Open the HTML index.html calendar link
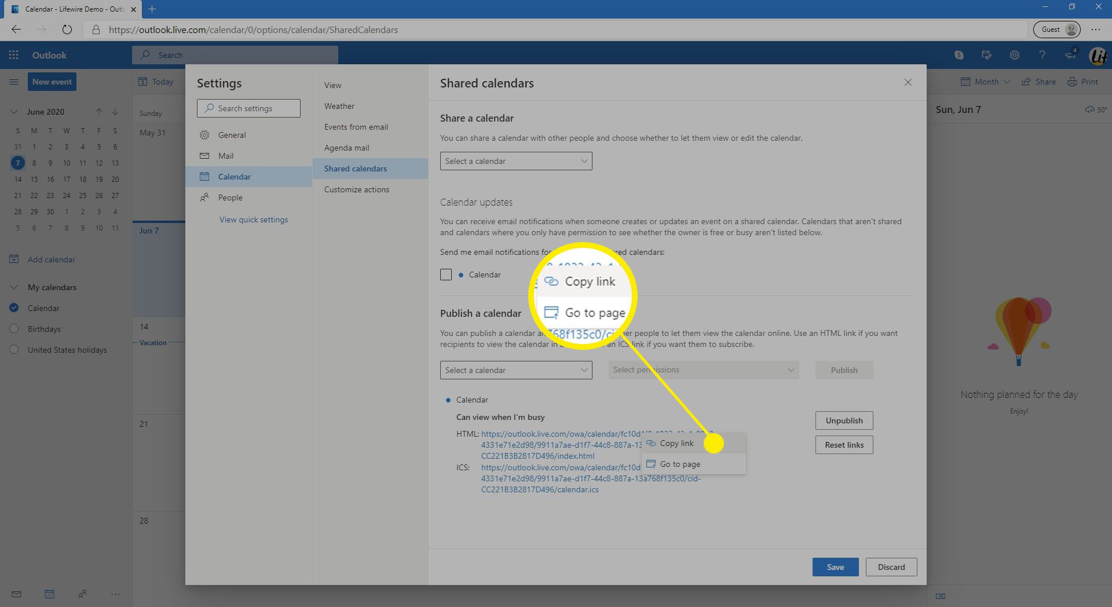The width and height of the screenshot is (1112, 607). point(562,445)
